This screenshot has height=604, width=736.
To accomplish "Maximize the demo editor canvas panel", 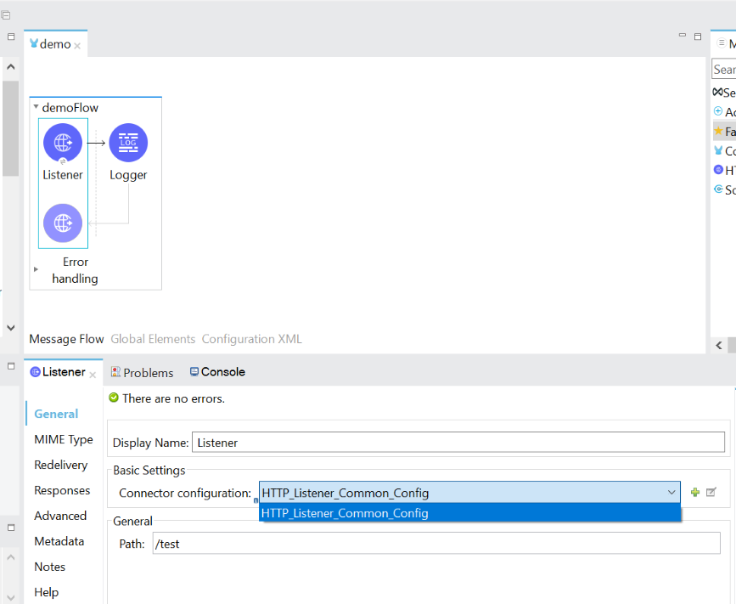I will (x=698, y=36).
